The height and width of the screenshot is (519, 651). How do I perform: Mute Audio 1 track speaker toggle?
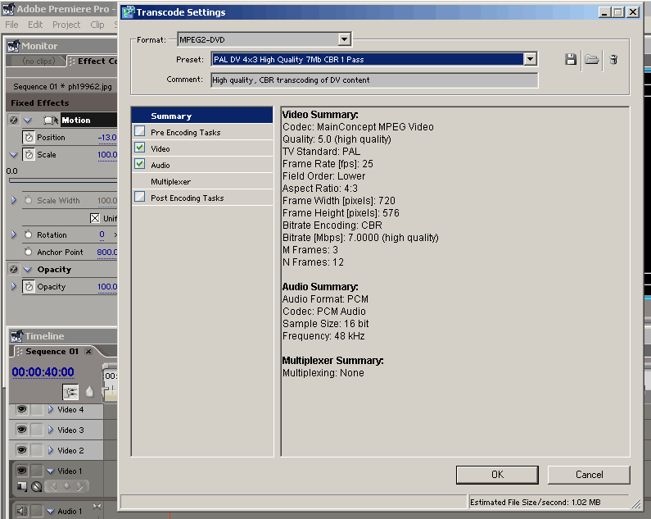click(21, 511)
